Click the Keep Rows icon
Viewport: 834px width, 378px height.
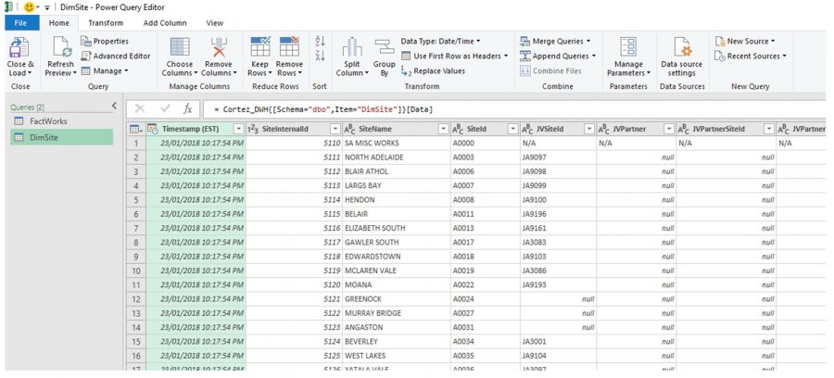tap(260, 46)
